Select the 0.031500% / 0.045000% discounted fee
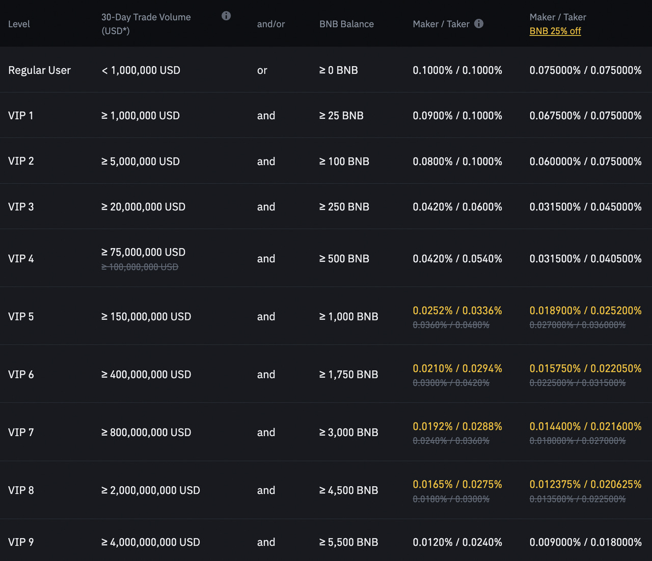 (586, 207)
